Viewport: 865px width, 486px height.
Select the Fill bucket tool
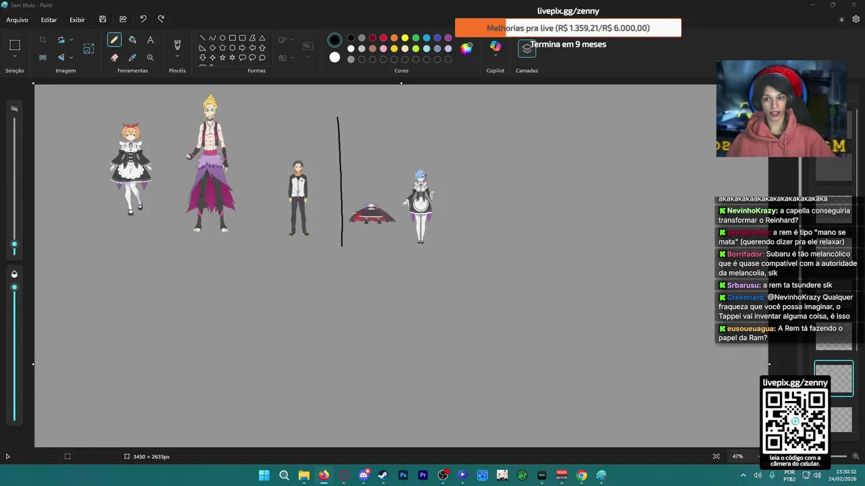[132, 40]
